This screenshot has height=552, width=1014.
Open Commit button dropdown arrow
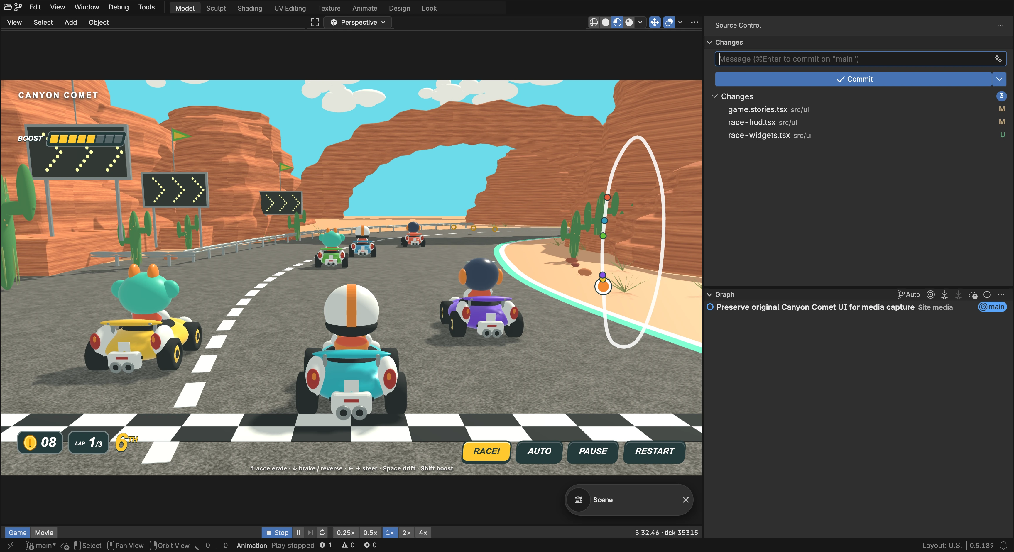point(999,79)
